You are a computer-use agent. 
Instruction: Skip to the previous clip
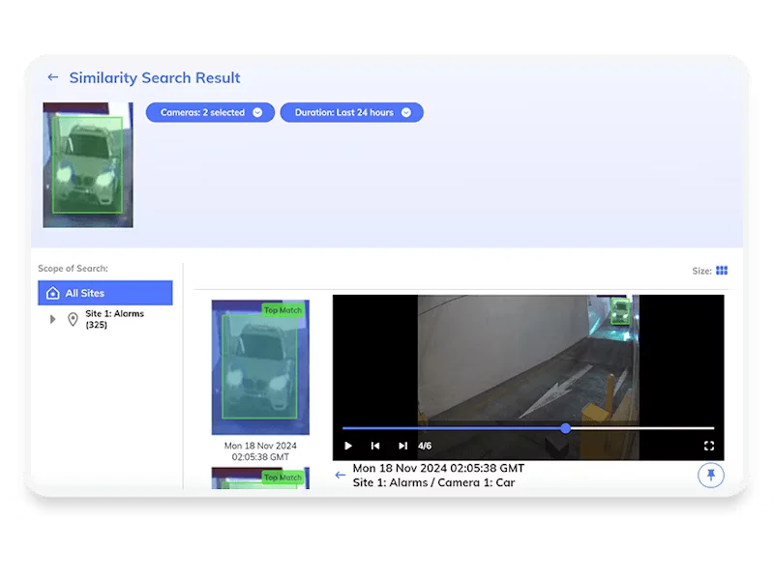[375, 446]
